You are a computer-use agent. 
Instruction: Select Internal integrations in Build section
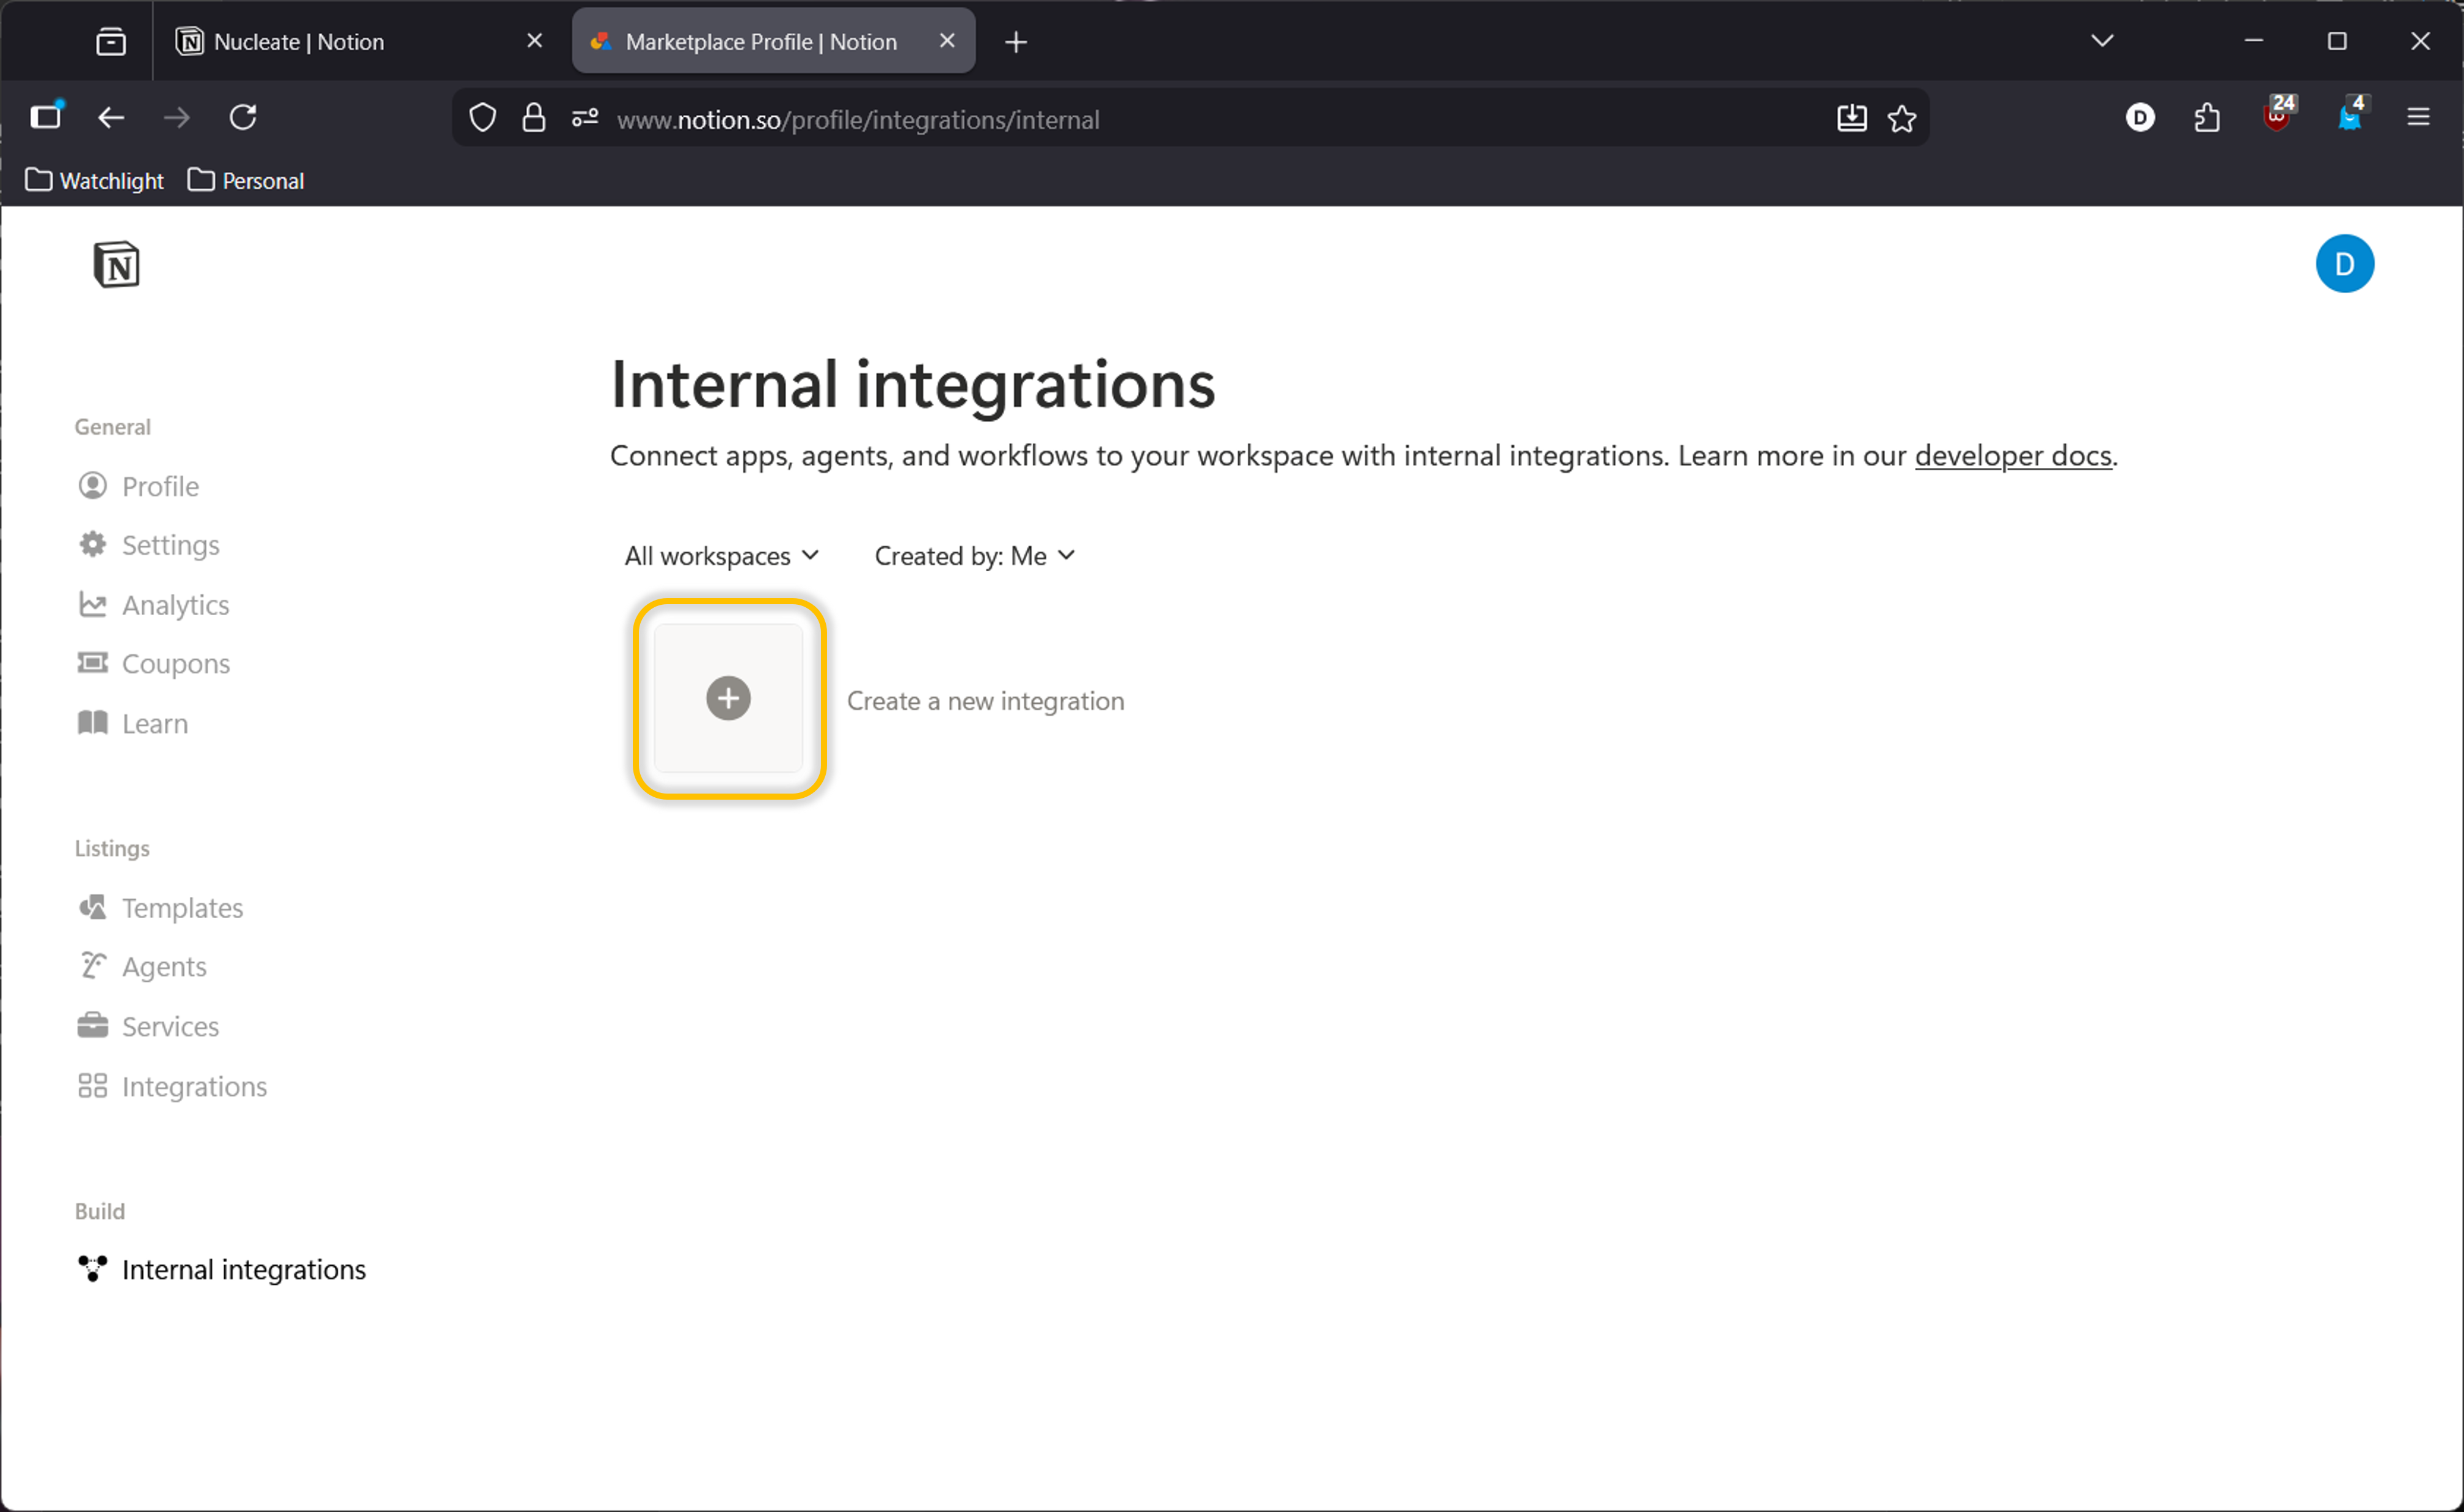pos(243,1269)
